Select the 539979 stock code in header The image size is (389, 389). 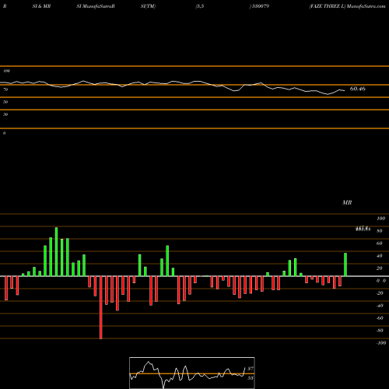[260, 6]
